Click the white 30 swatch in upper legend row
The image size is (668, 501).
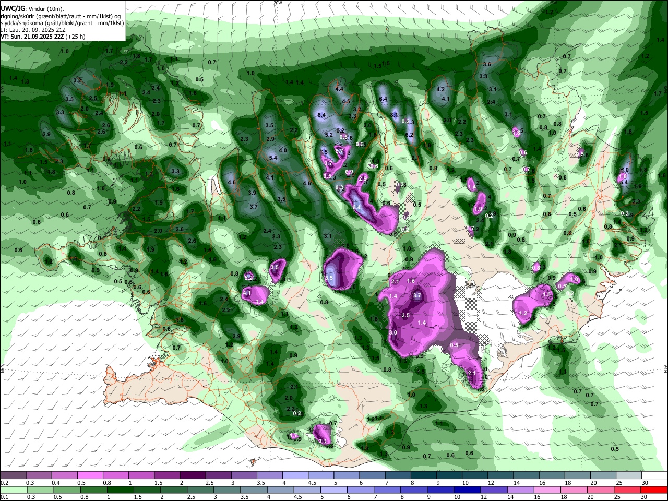point(654,475)
